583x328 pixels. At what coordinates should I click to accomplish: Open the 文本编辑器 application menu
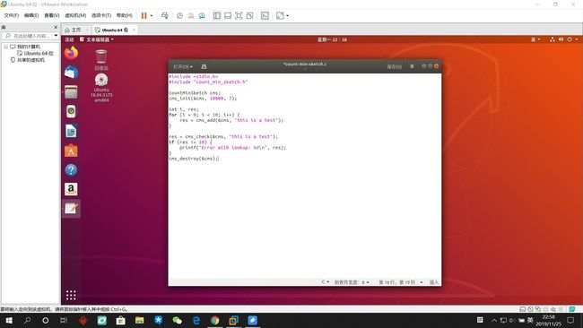[x=97, y=39]
